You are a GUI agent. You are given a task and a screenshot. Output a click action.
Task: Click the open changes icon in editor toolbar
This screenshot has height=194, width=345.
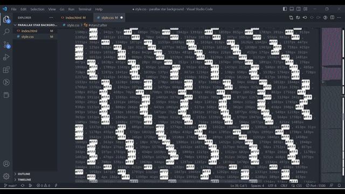tap(298, 18)
